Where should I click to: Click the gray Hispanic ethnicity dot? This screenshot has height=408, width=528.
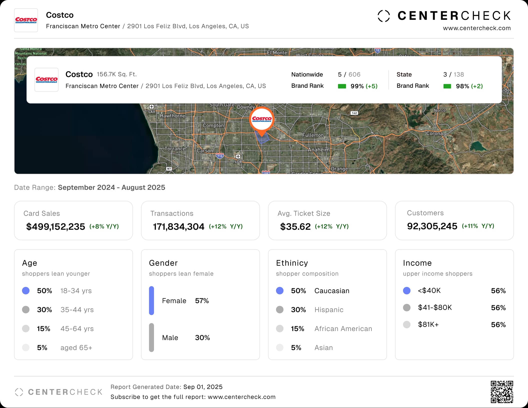[280, 310]
